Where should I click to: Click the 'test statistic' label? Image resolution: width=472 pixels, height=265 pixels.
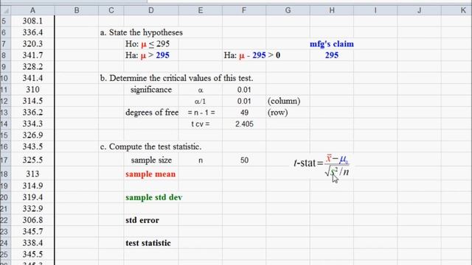click(148, 243)
